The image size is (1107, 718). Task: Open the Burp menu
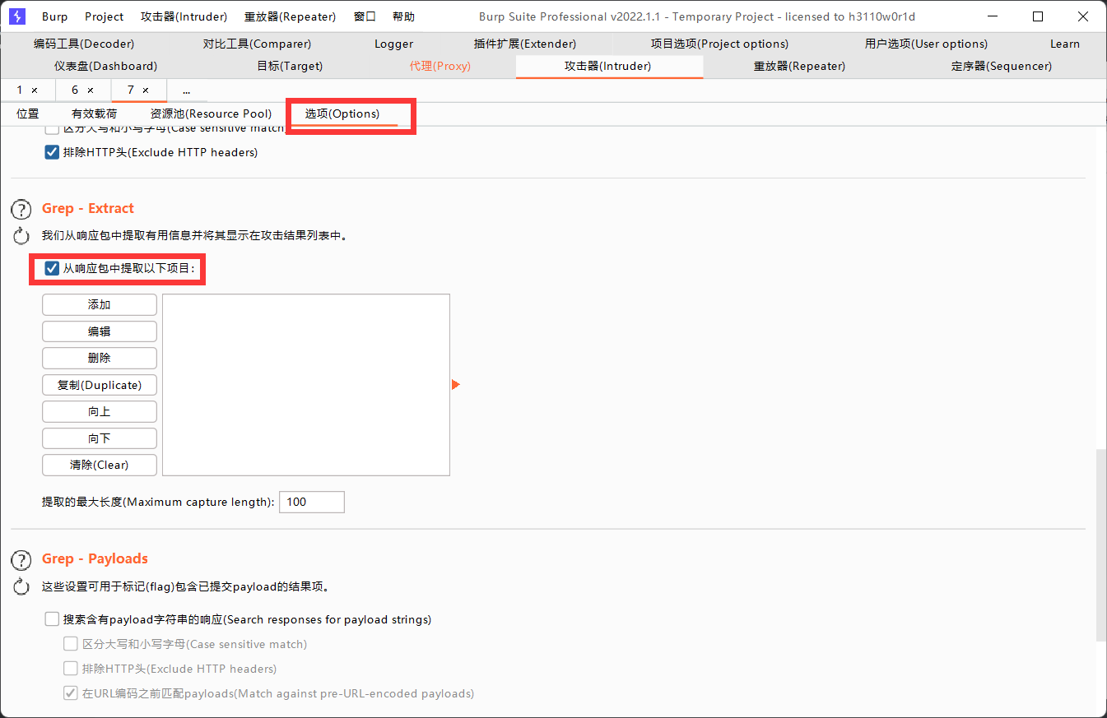(55, 16)
